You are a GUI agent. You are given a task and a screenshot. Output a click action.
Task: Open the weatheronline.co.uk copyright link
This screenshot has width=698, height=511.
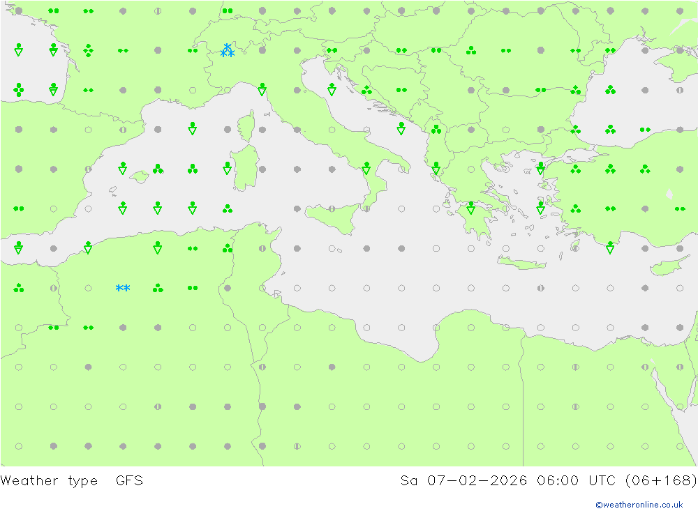639,505
